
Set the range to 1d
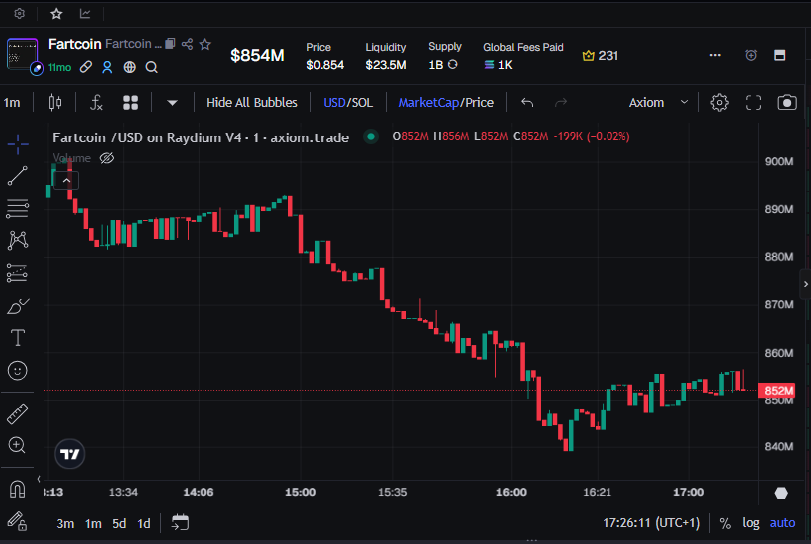click(x=144, y=523)
